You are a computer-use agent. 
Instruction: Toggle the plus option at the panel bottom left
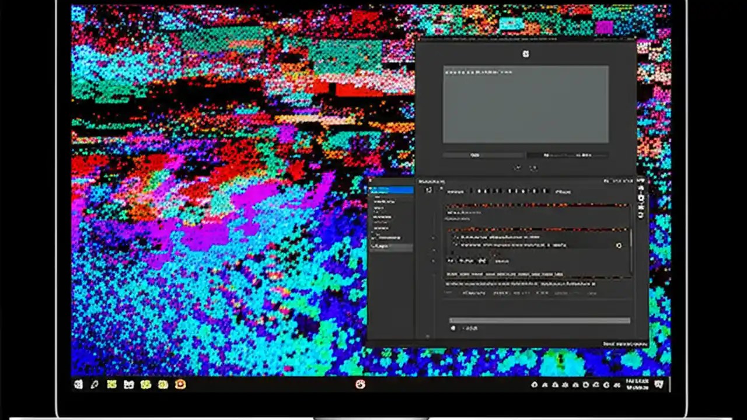[453, 328]
